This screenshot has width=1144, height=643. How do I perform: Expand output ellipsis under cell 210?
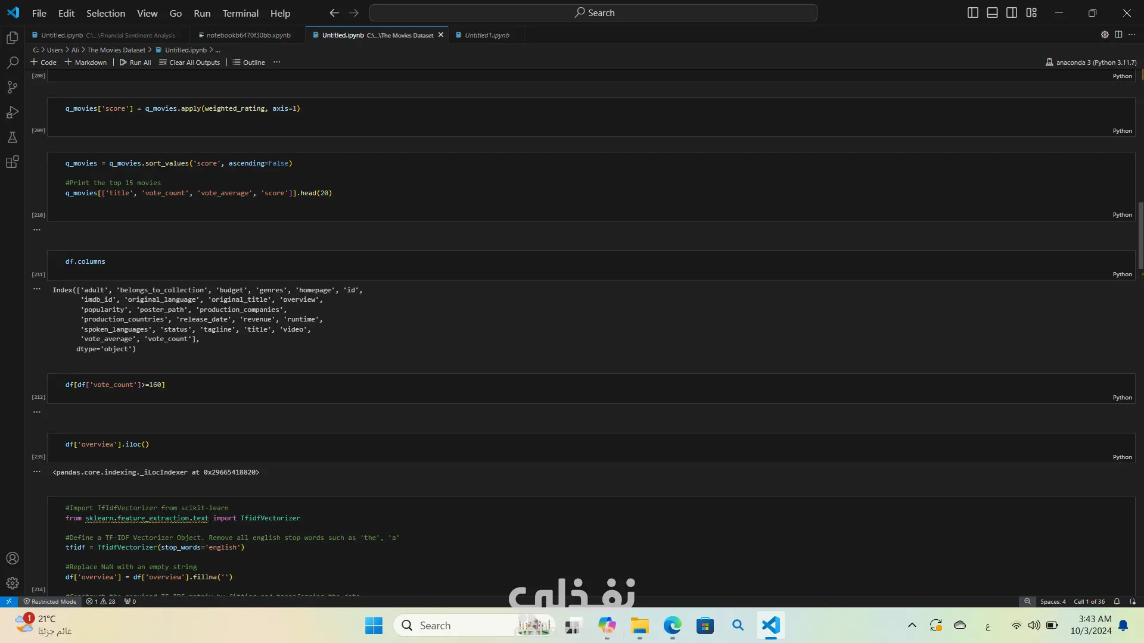37,230
